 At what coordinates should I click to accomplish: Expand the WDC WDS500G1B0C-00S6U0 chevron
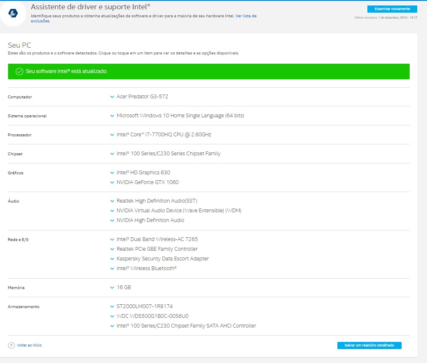(x=112, y=316)
